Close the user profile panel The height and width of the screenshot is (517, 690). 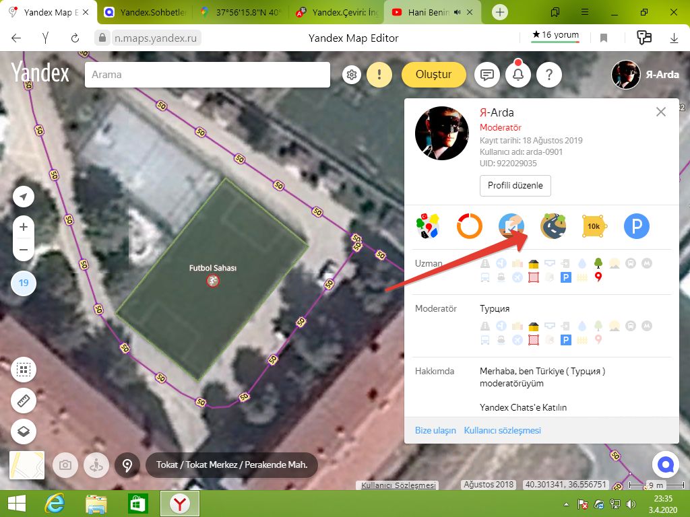(661, 112)
